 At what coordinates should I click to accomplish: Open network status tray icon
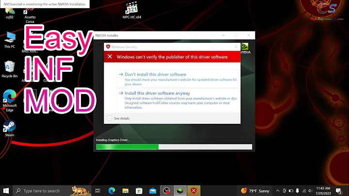304,191
